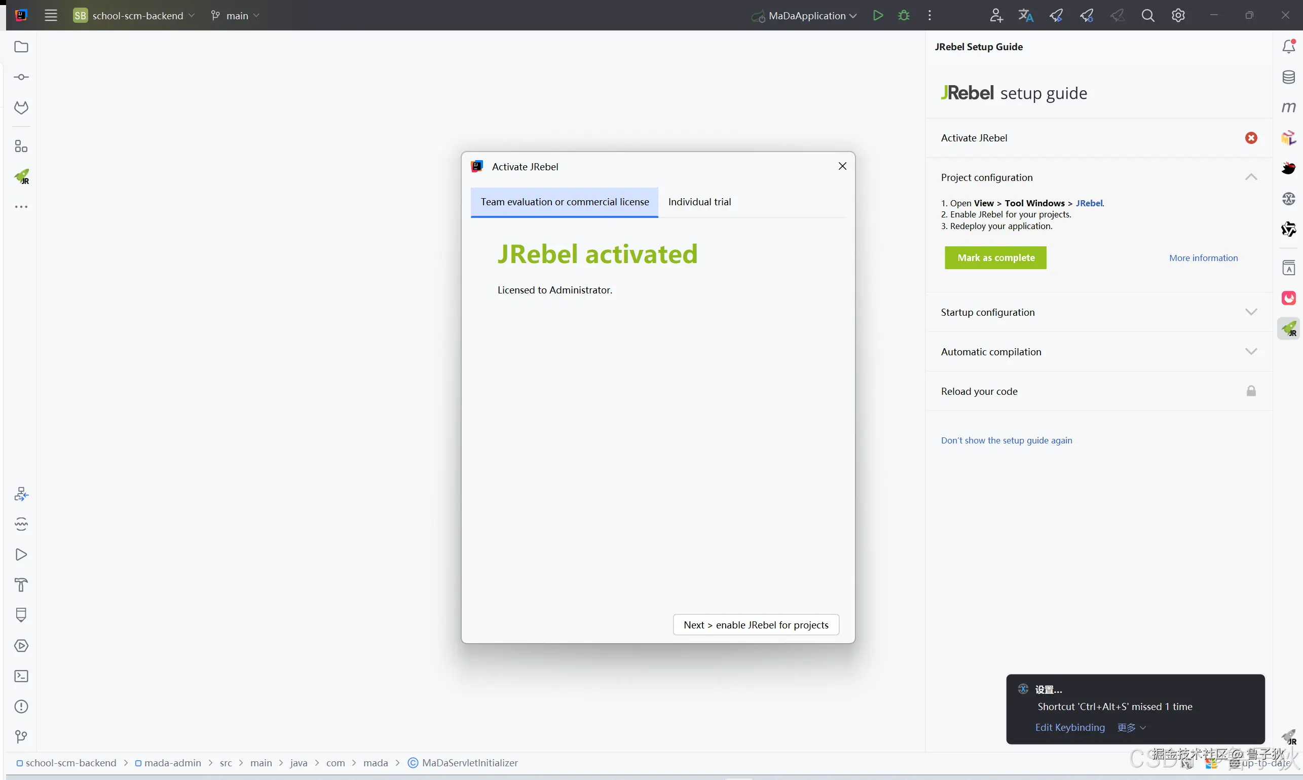Run MaDaApplication with green play button
This screenshot has width=1303, height=780.
pyautogui.click(x=878, y=15)
